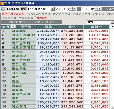Sort by the 매수 column header
114x109 pixels.
click(x=72, y=27)
